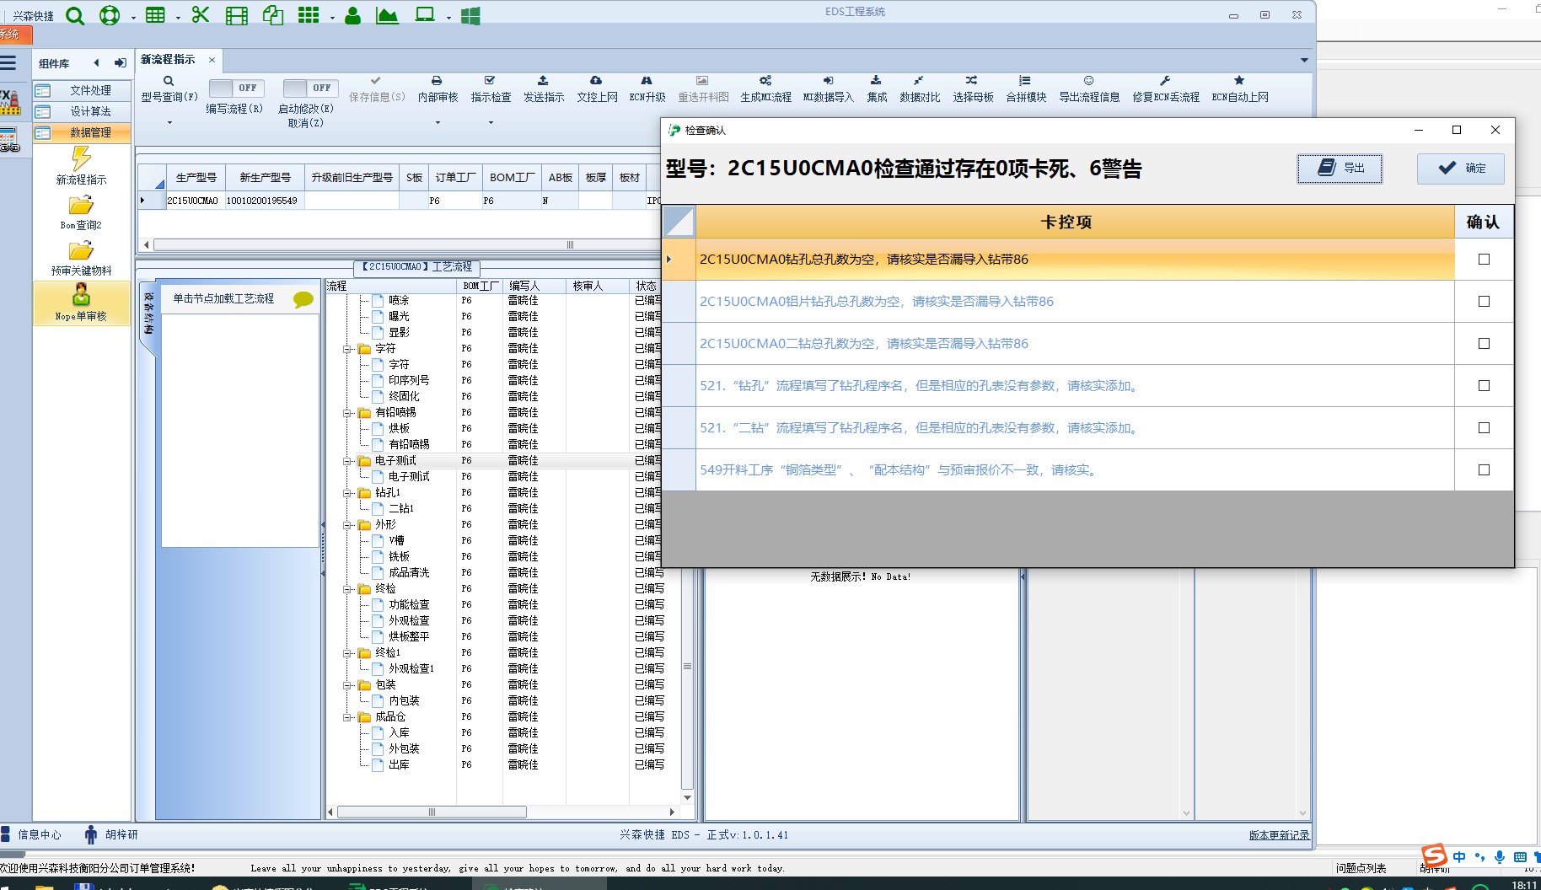
Task: Toggle the 启动修改(E) OFF switch
Action: [x=310, y=88]
